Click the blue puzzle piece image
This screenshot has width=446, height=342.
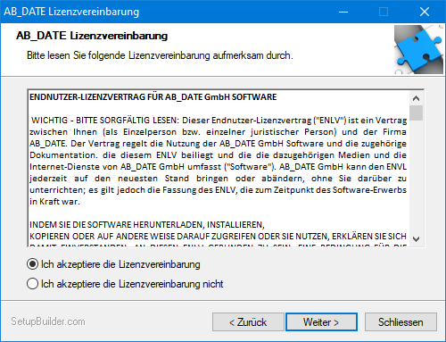[418, 49]
